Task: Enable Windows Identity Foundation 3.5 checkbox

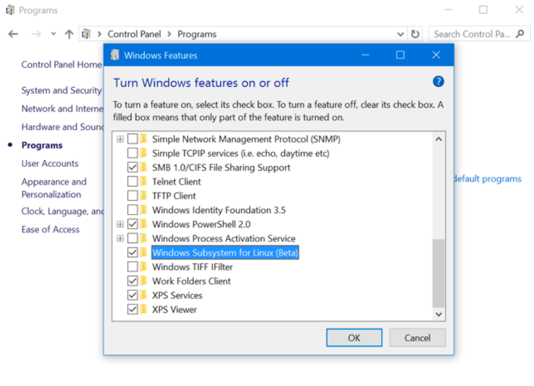Action: [133, 210]
